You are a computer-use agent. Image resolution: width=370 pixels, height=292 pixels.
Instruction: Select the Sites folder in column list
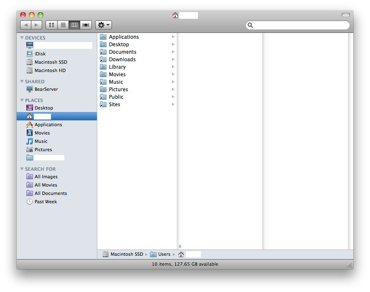[x=137, y=105]
